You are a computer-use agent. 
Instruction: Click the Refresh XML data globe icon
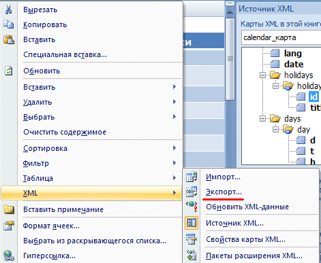tap(192, 207)
